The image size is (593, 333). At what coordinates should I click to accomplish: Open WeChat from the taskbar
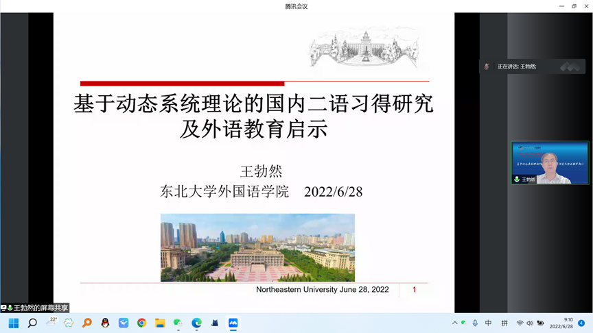click(x=178, y=323)
